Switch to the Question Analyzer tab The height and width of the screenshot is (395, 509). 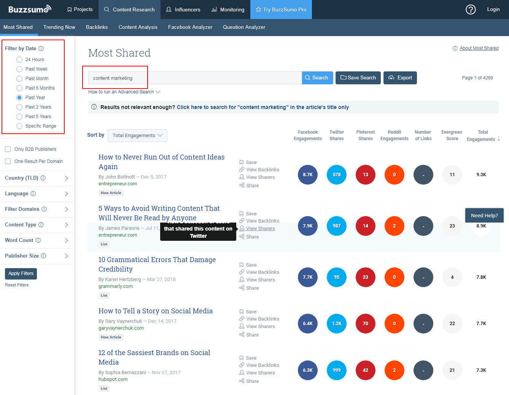tap(244, 27)
